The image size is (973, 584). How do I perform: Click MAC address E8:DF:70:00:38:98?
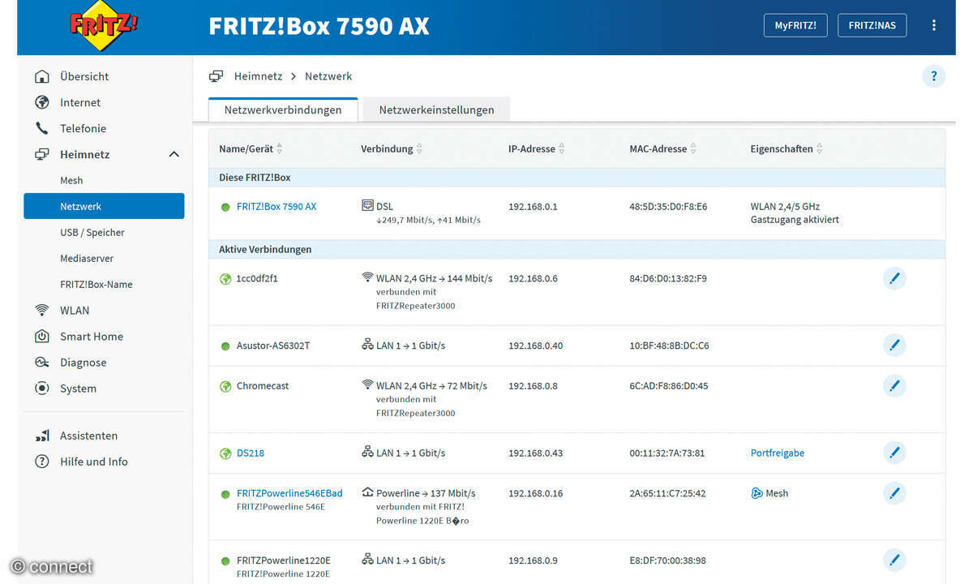pos(668,560)
